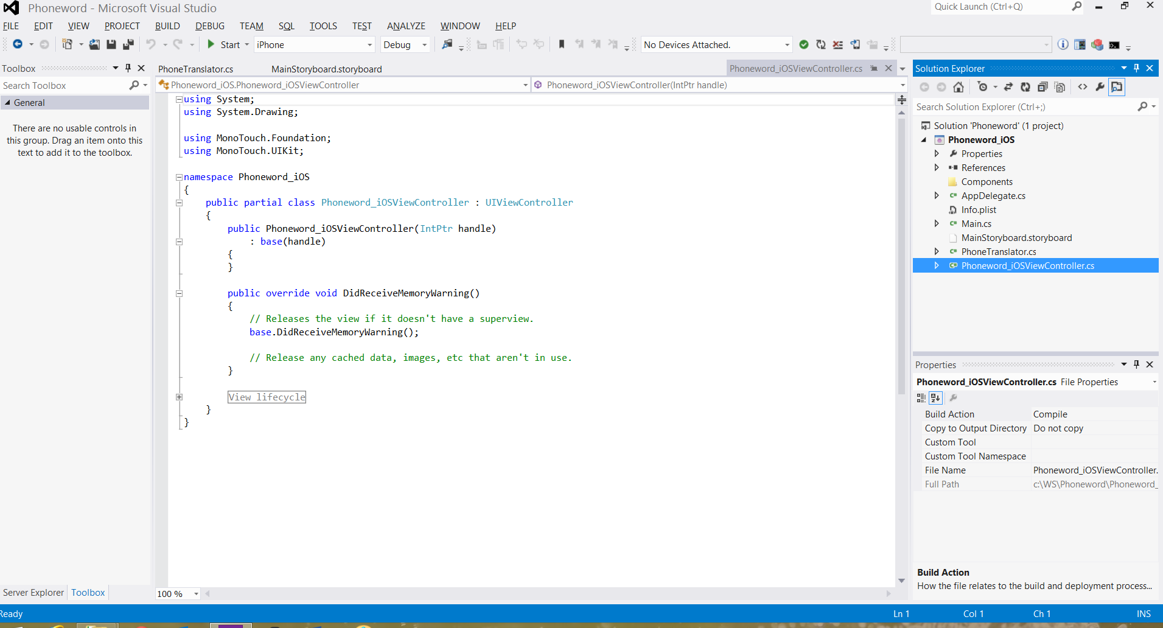Image resolution: width=1163 pixels, height=628 pixels.
Task: Open the Debug configuration dropdown
Action: click(424, 45)
